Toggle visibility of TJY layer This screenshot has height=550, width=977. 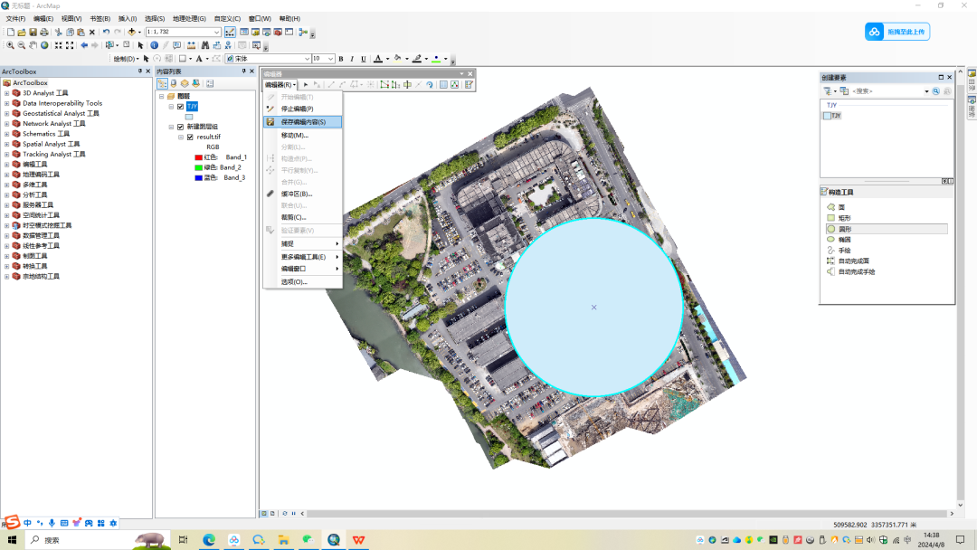tap(181, 107)
